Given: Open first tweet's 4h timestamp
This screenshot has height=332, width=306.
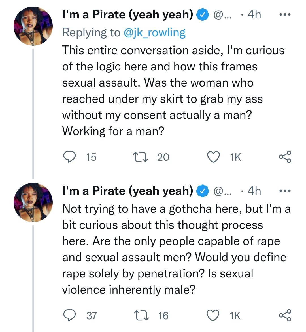Looking at the screenshot, I should (x=254, y=14).
